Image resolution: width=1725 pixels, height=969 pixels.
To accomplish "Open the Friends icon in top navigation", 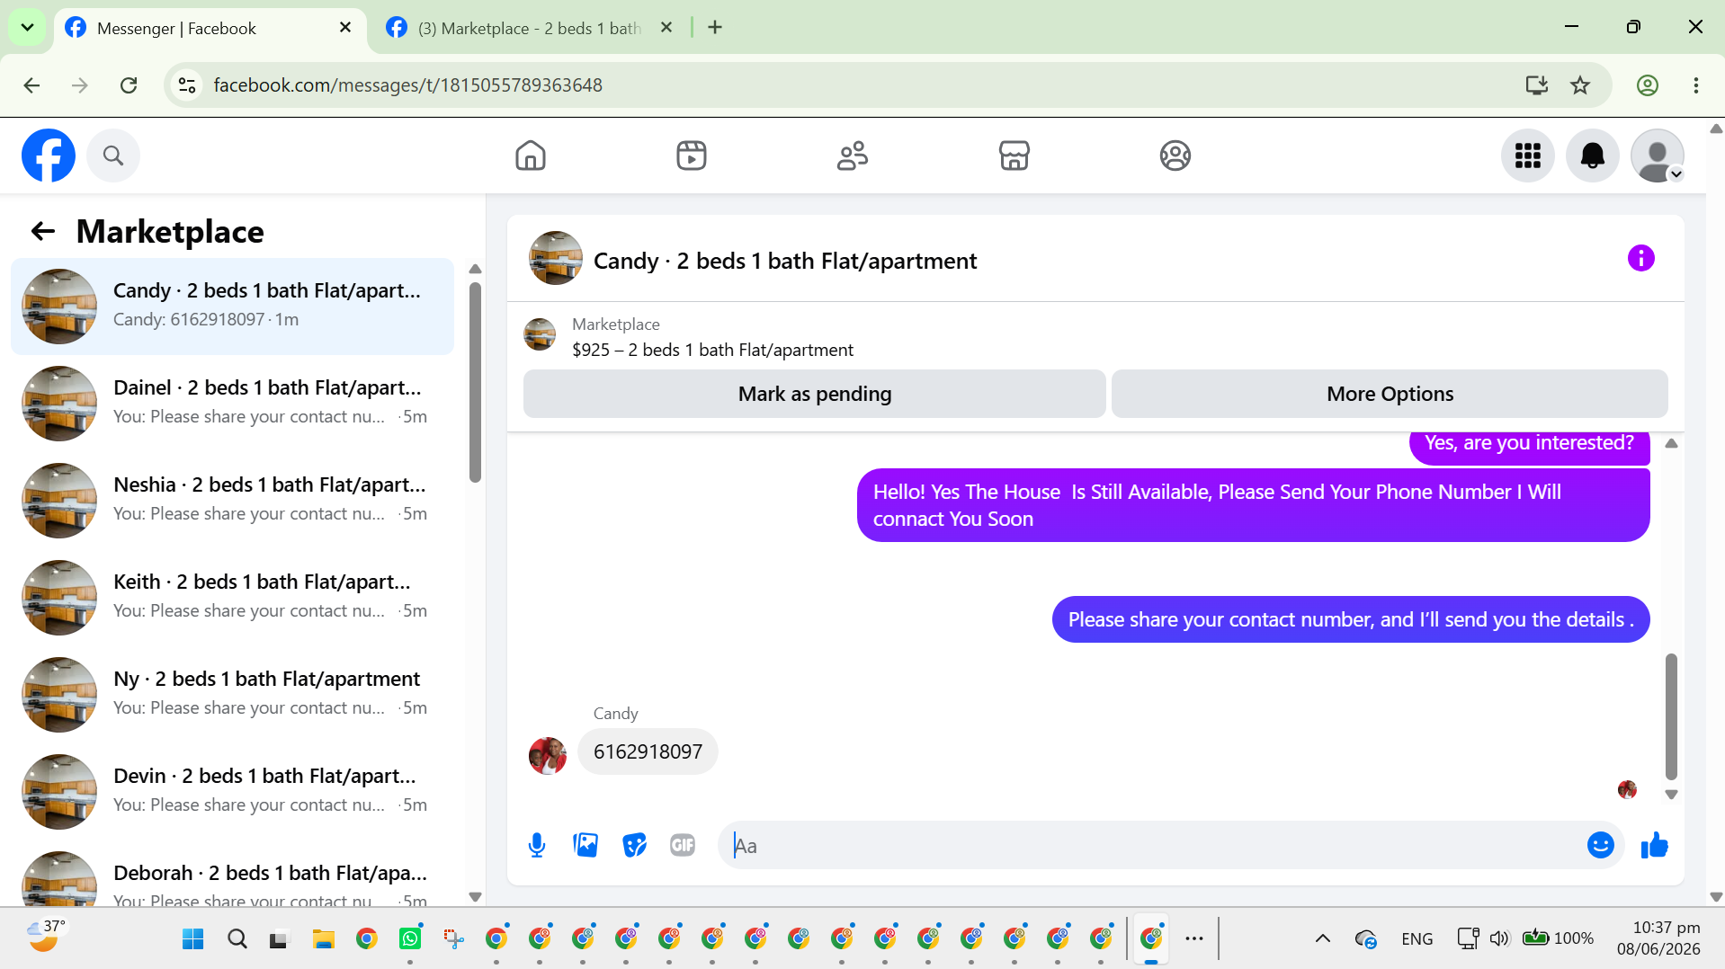I will coord(853,156).
